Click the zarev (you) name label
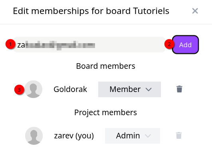Viewport: 212px width, 156px height. click(74, 136)
